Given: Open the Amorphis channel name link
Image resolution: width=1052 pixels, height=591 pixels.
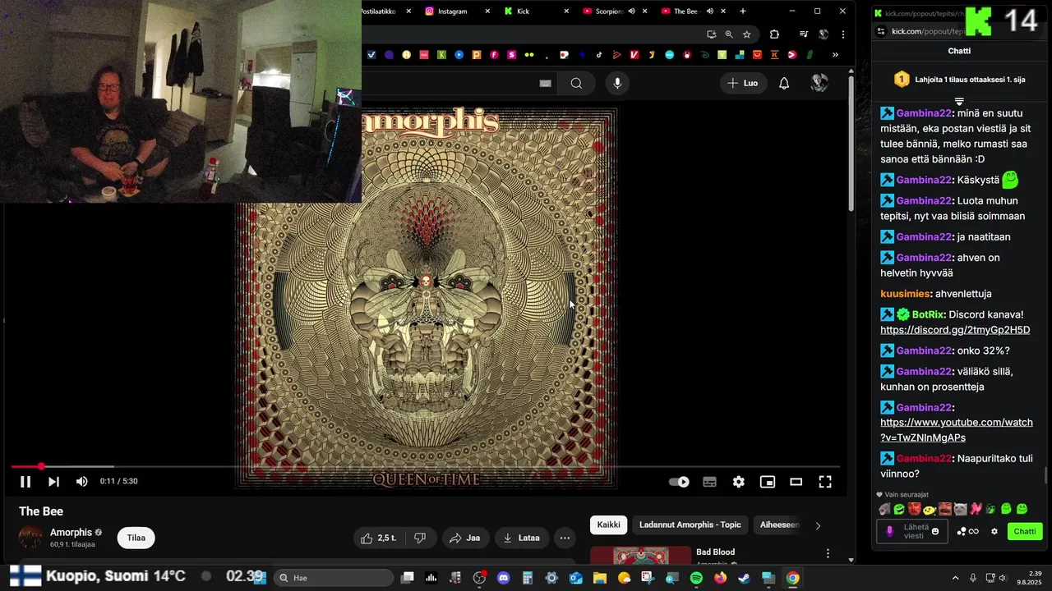Looking at the screenshot, I should (71, 532).
